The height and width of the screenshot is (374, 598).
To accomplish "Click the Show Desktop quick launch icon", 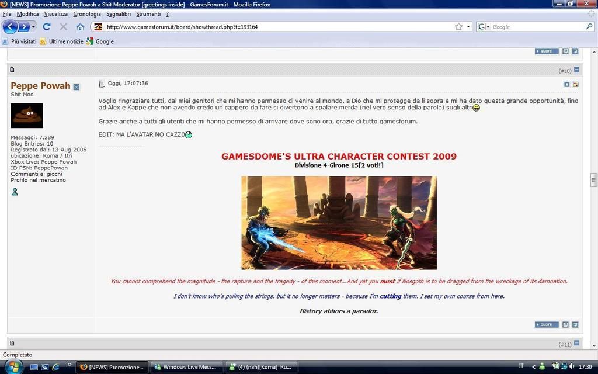I will click(x=34, y=367).
